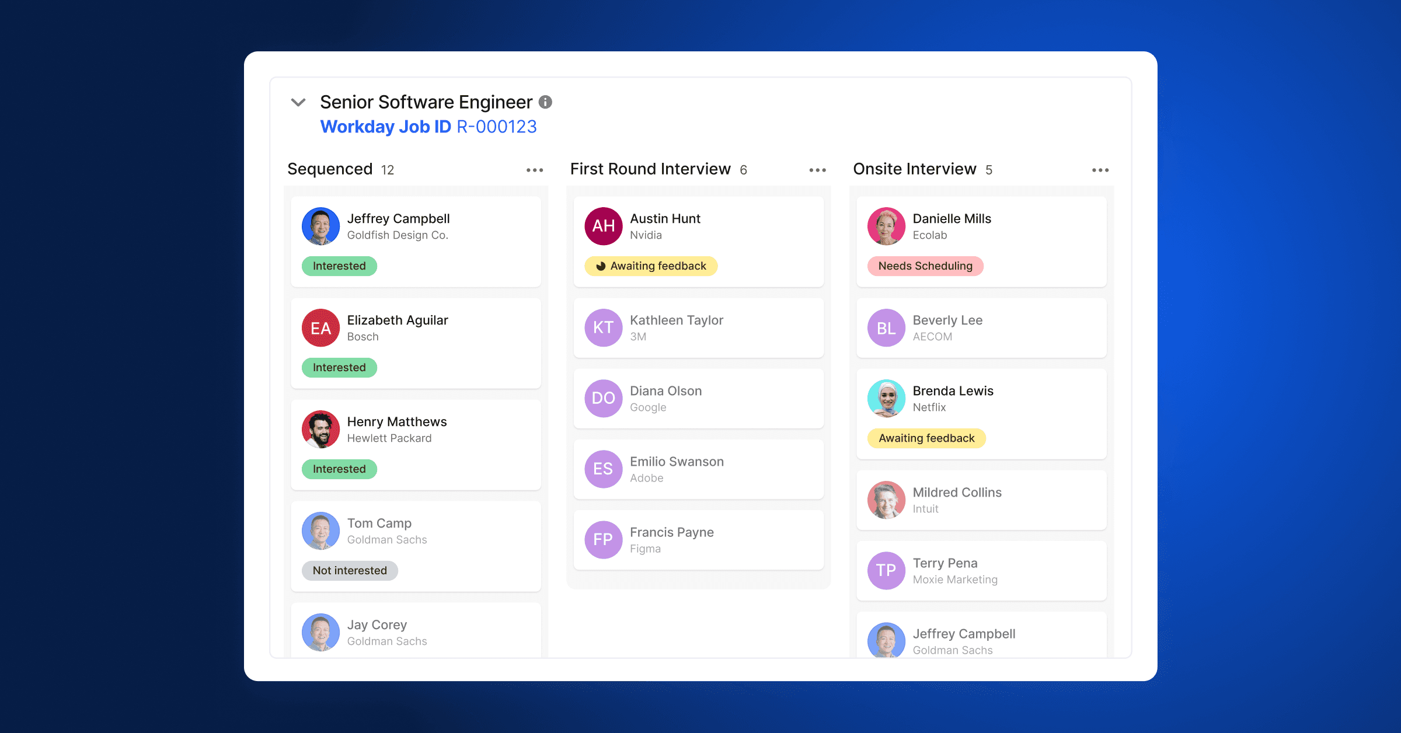Click the Awaiting feedback badge on Austin Hunt
Viewport: 1401px width, 733px height.
(650, 266)
